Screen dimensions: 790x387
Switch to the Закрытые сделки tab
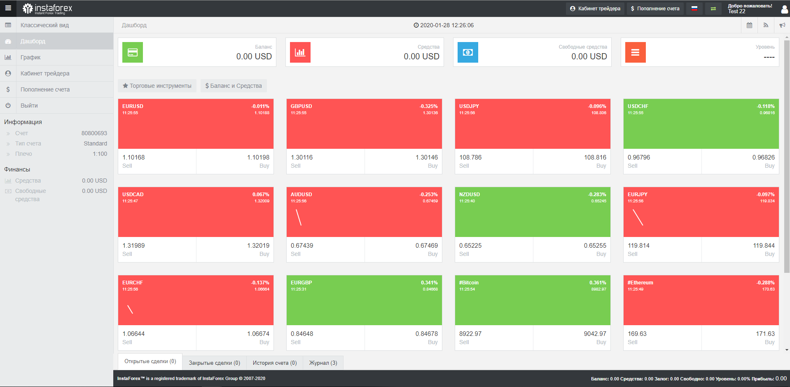coord(214,363)
